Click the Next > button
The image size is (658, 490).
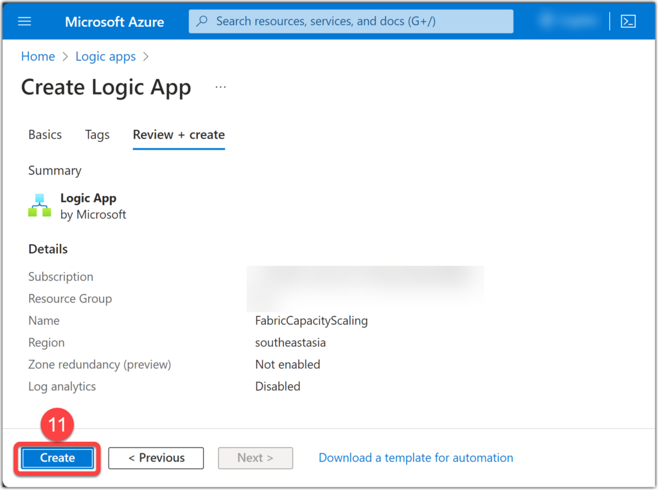(255, 458)
